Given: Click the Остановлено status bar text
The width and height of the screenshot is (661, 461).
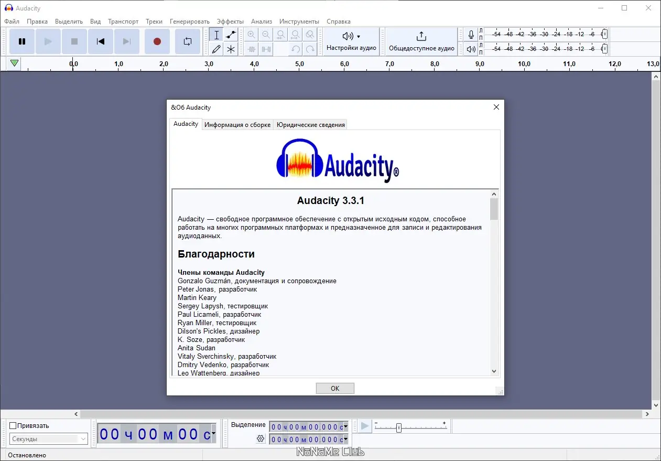Looking at the screenshot, I should (x=26, y=455).
